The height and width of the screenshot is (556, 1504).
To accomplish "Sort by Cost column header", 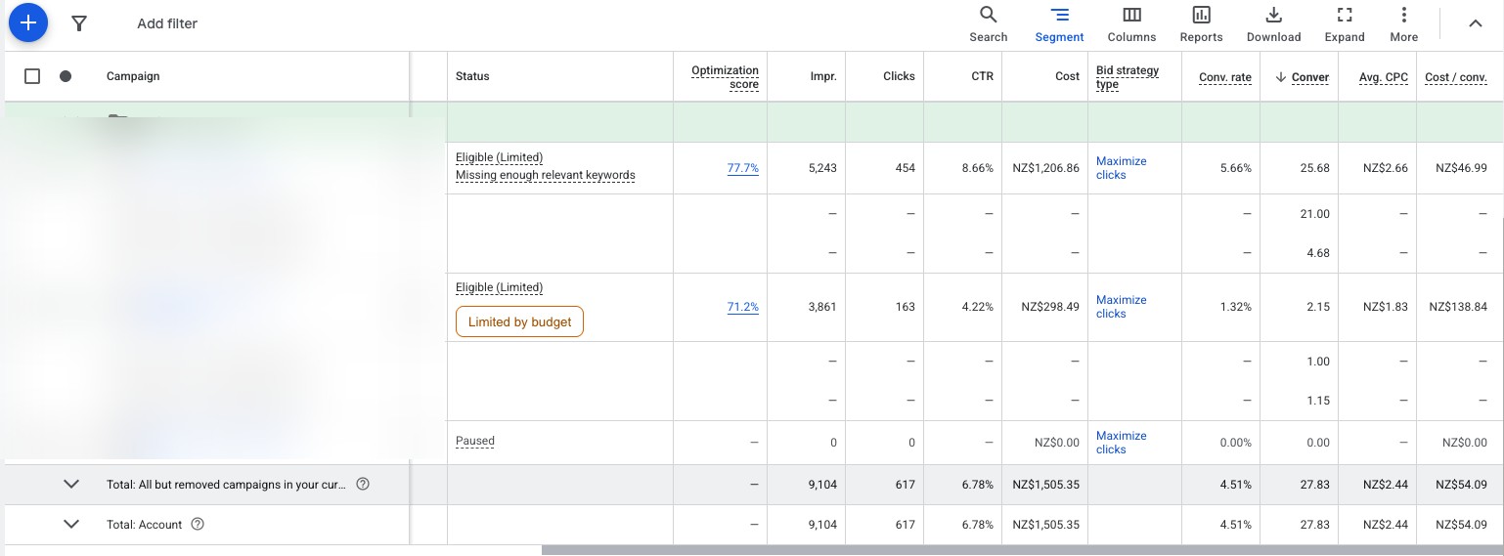I will 1068,76.
